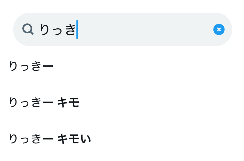Click the bold キモい text in the suggestions
244x161 pixels.
pos(74,139)
